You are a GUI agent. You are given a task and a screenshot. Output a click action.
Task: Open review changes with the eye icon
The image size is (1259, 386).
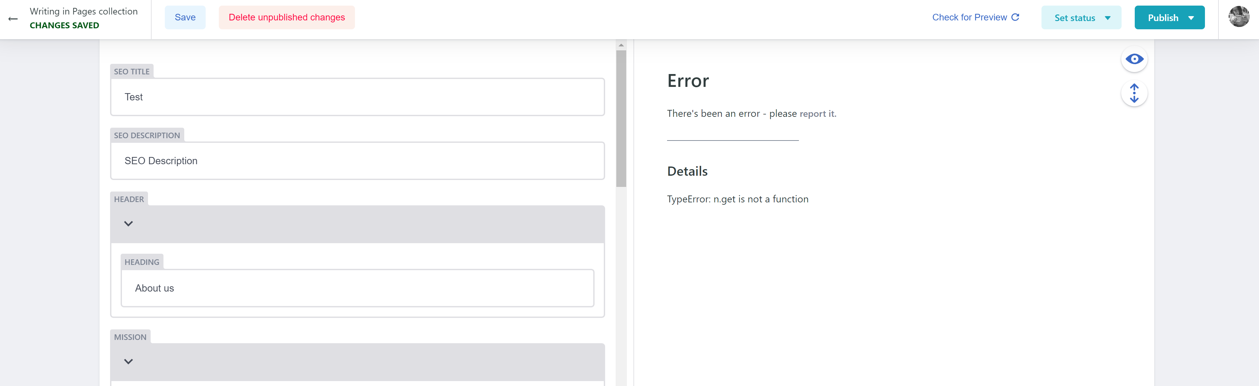[1134, 59]
